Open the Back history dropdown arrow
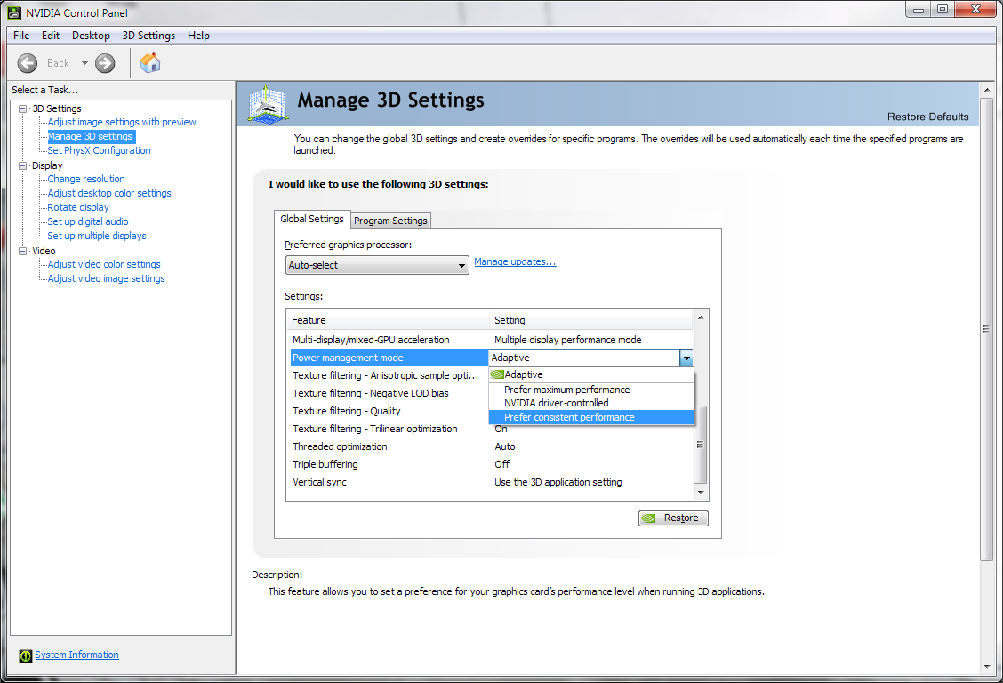1003x683 pixels. coord(84,63)
